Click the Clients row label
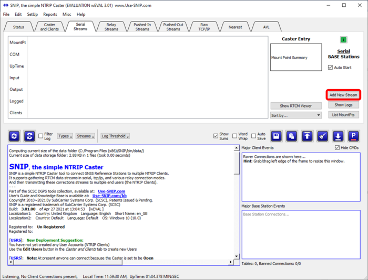The width and height of the screenshot is (368, 280). 16,113
